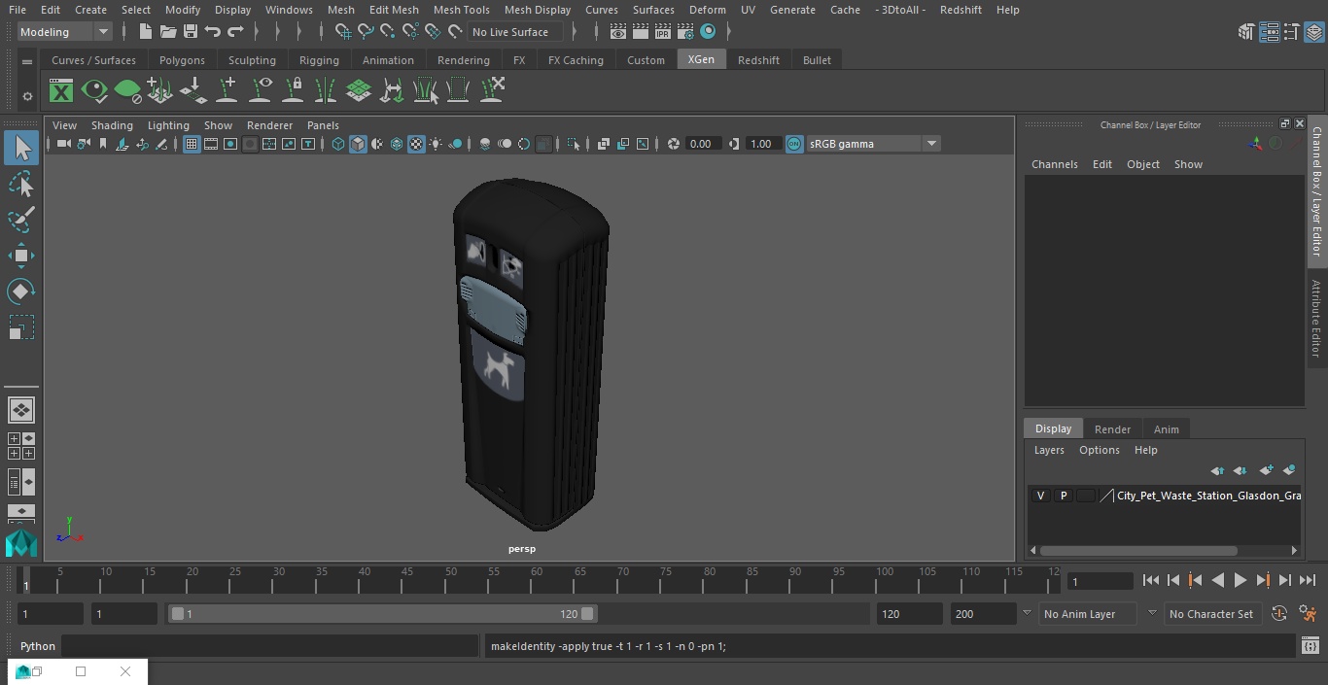
Task: Click the IPR render icon
Action: point(663,32)
